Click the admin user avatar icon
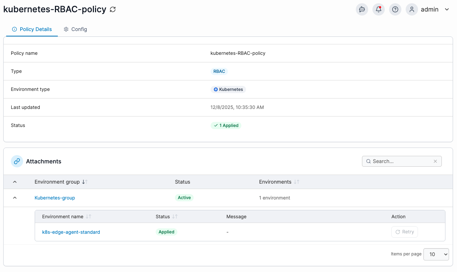 coord(412,10)
